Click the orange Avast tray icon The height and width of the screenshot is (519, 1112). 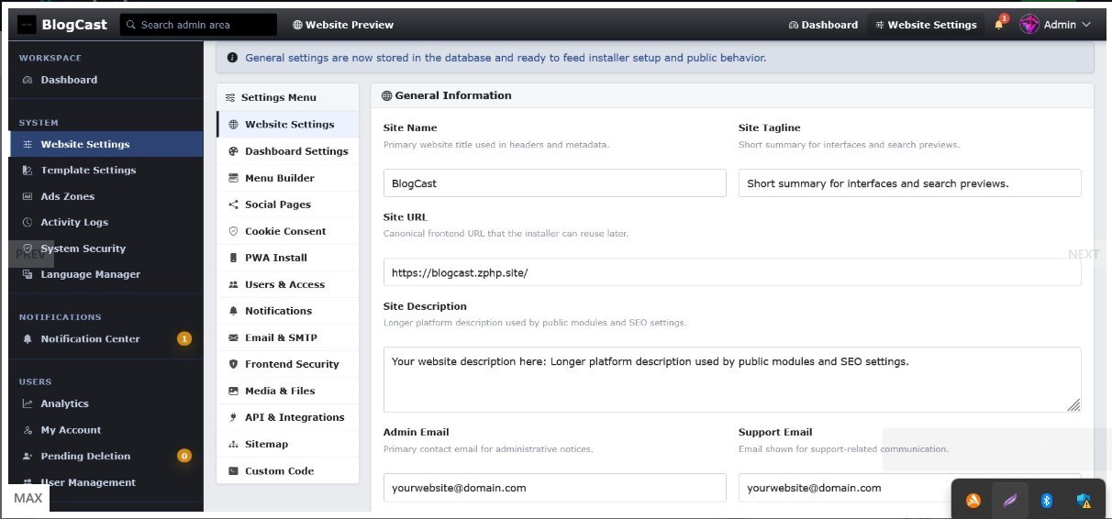coord(973,501)
